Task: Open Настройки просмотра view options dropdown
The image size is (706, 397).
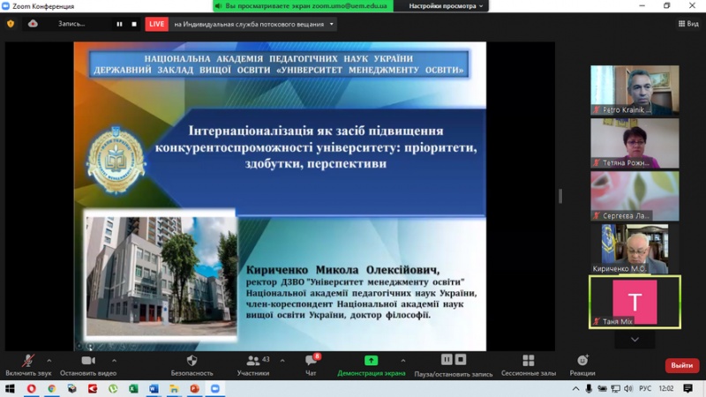Action: pos(447,6)
